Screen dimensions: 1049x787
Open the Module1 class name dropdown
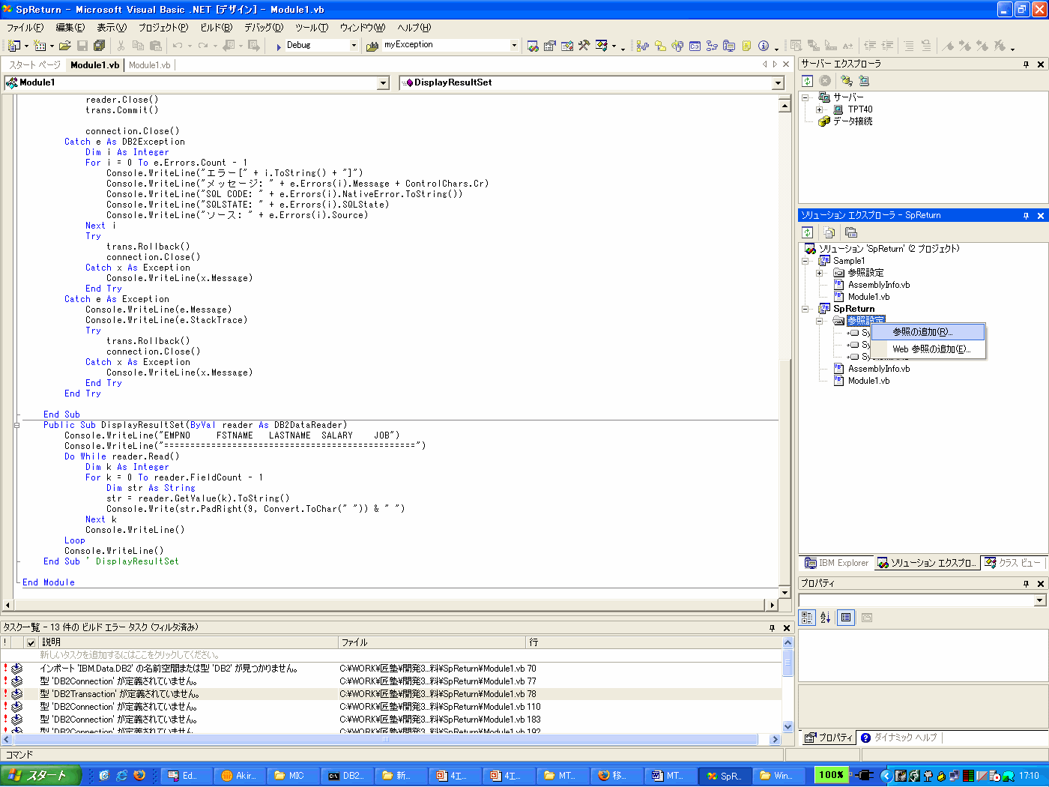(x=384, y=82)
